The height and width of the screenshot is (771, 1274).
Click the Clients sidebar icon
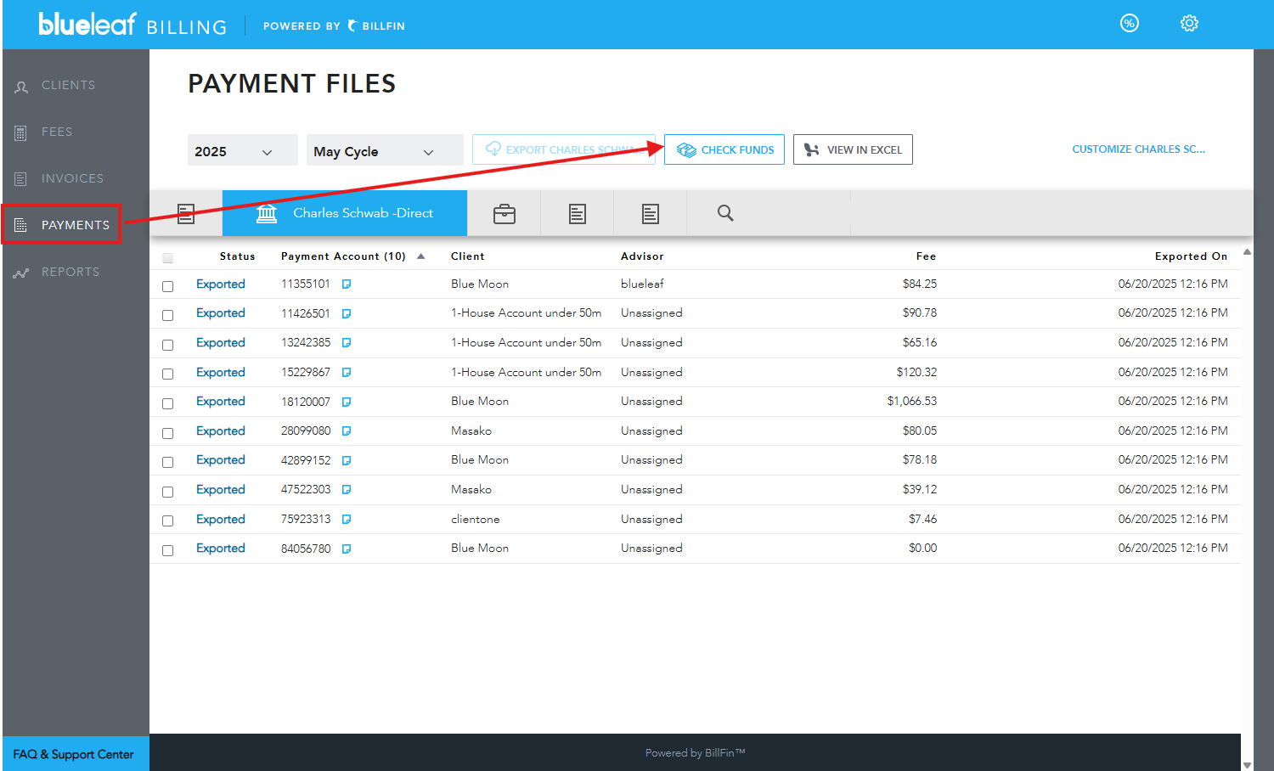pos(21,87)
